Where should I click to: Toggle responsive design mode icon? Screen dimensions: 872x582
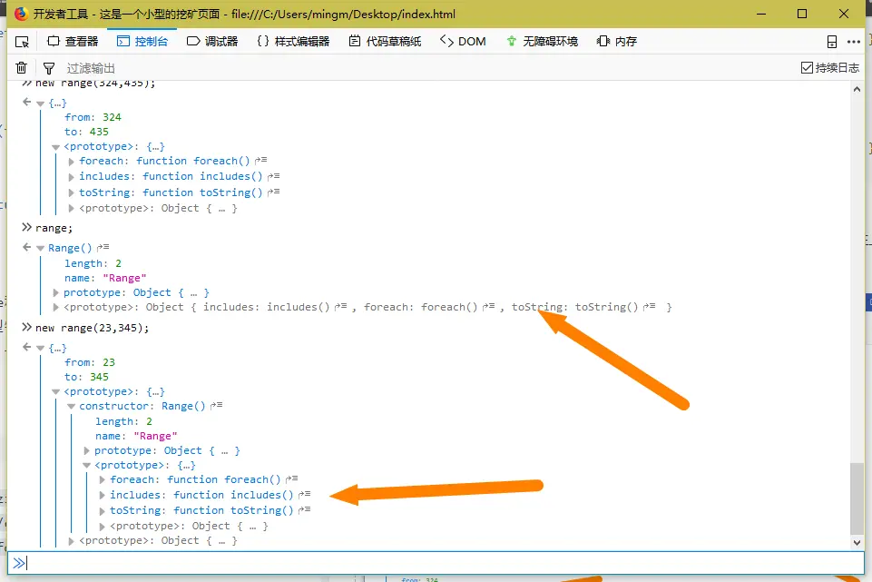coord(832,42)
